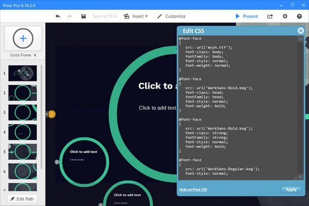Select path step 5 thumbnail
Screen dimensions: 309x206
pos(23,151)
